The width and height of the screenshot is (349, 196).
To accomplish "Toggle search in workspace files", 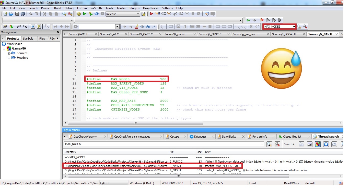I will 326,144.
